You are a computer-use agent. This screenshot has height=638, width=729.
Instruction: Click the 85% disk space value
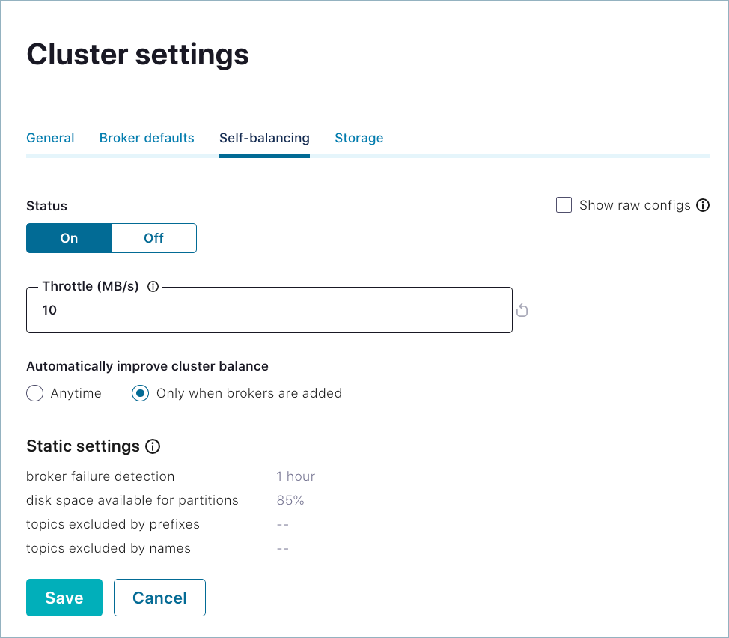pos(290,500)
